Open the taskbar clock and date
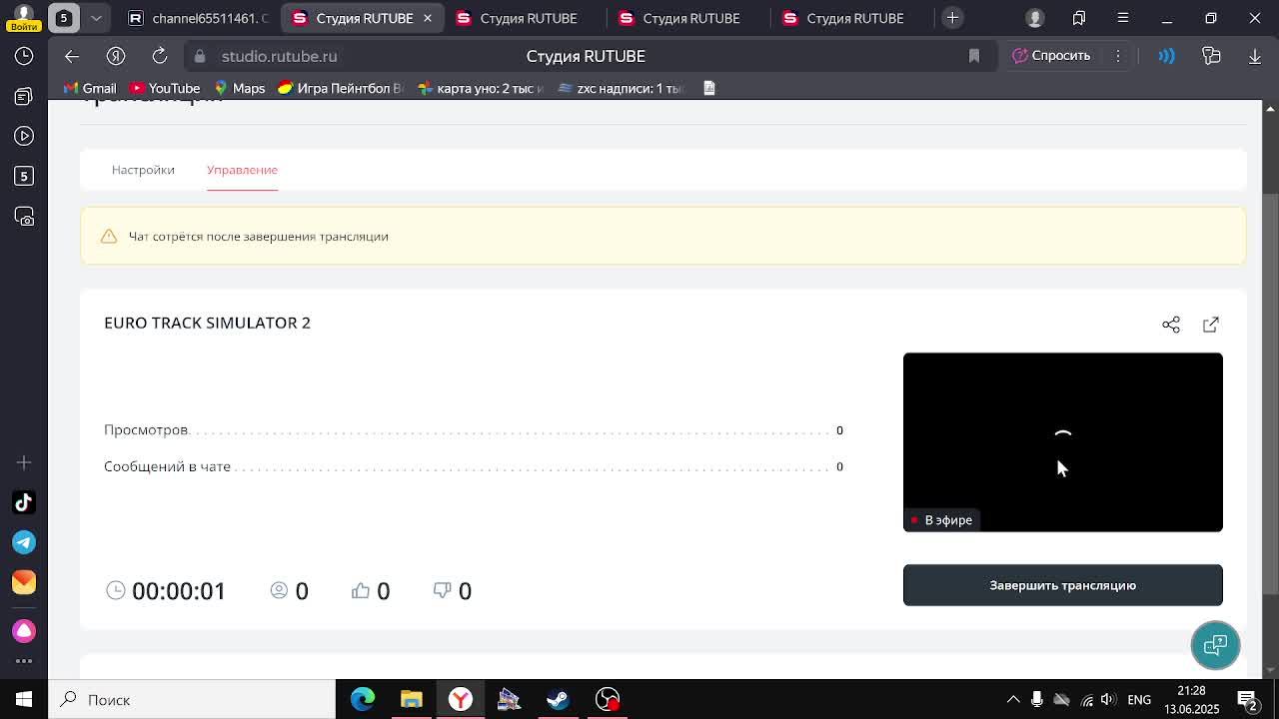This screenshot has height=719, width=1279. coord(1191,699)
